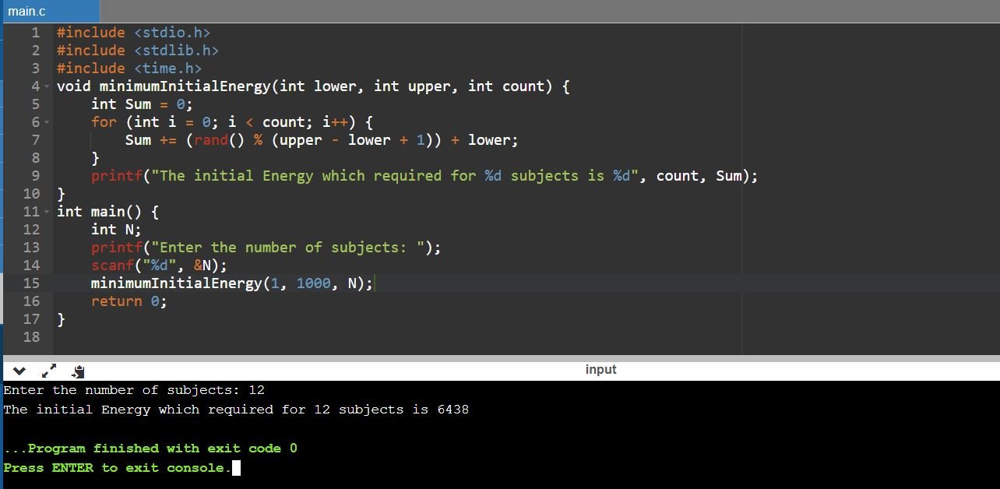
Task: Fold the main function at line 11
Action: (47, 212)
